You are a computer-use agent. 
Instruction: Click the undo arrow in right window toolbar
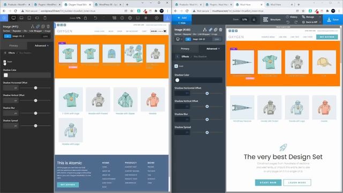point(288,22)
